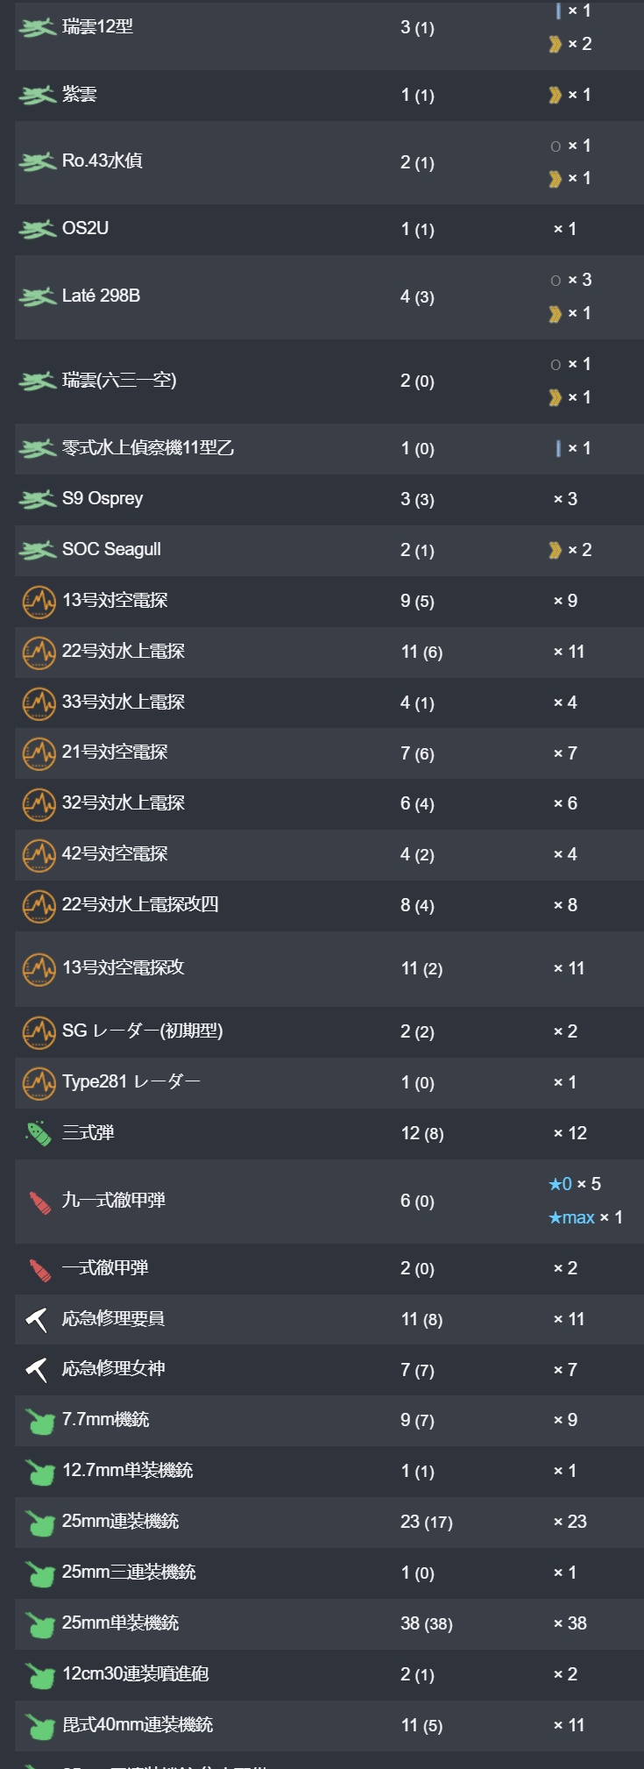Click the gold chevron proficiency mark on SOC Seagull

555,550
